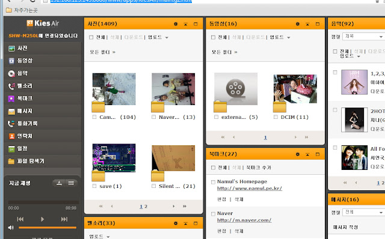This screenshot has width=385, height=239.
Task: Mute the player speaker icon
Action: (x=11, y=228)
